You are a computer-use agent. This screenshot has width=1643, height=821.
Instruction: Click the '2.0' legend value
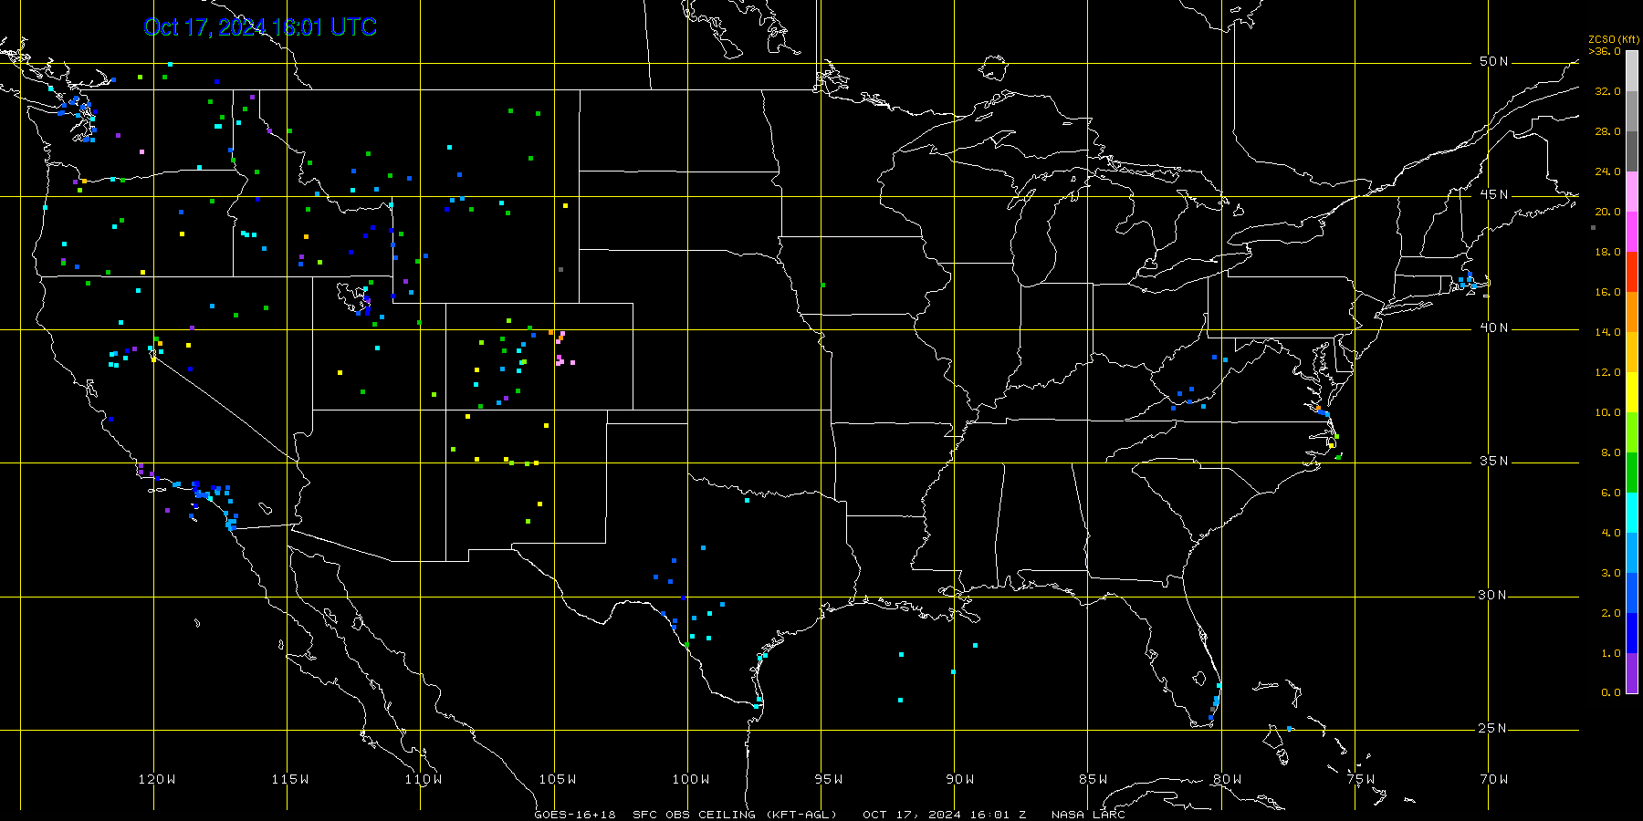pyautogui.click(x=1611, y=613)
